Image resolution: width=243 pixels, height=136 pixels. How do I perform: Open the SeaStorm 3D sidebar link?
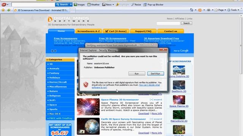coord(179,91)
